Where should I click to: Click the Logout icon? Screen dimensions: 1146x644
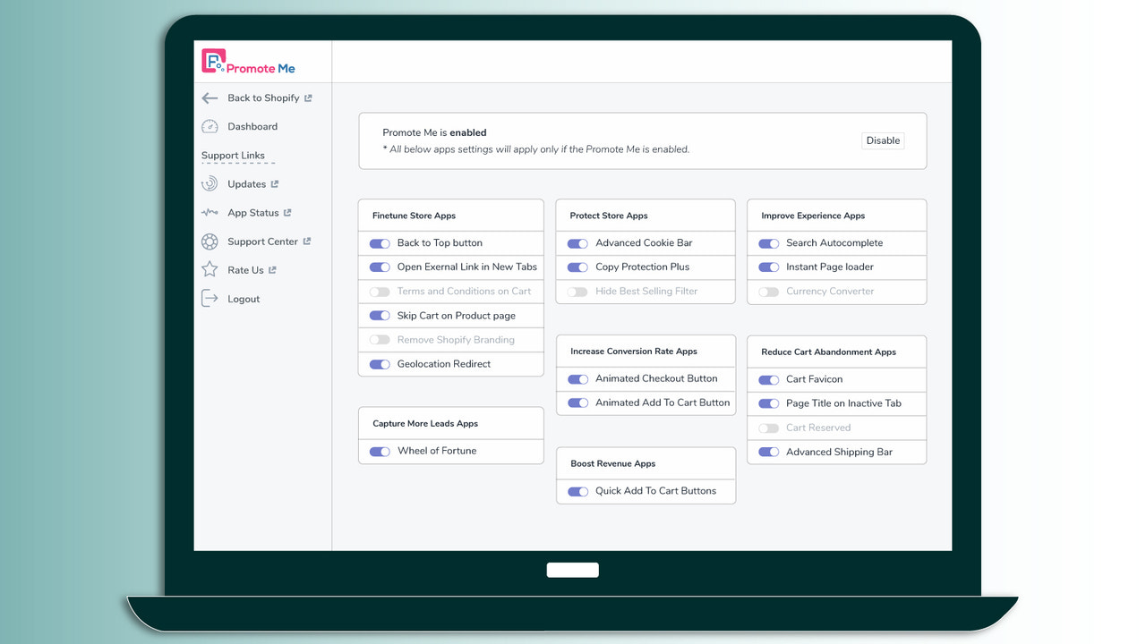[x=209, y=298]
